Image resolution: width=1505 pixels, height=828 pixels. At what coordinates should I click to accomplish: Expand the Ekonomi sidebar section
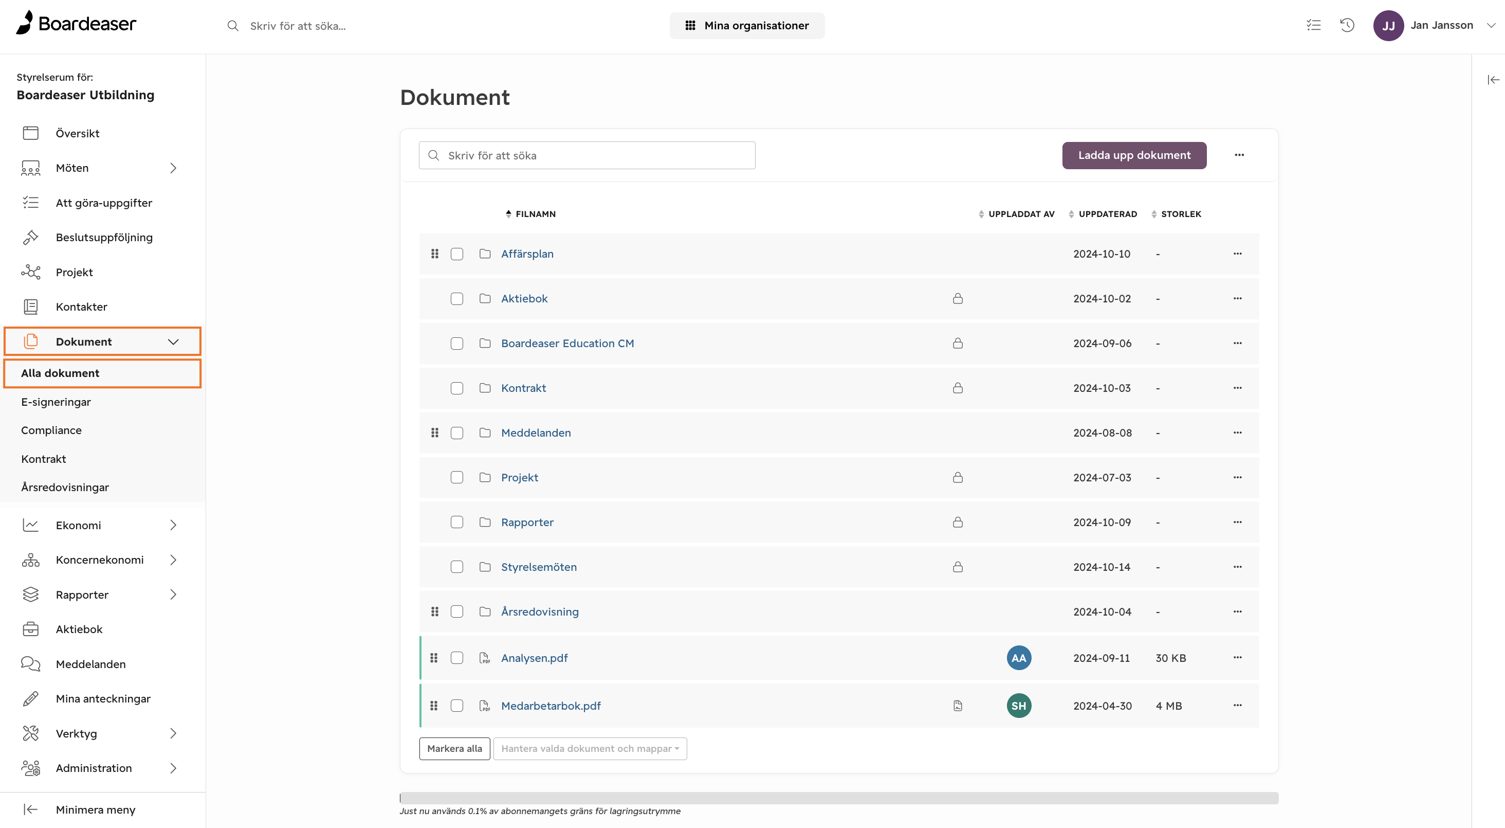(x=173, y=525)
